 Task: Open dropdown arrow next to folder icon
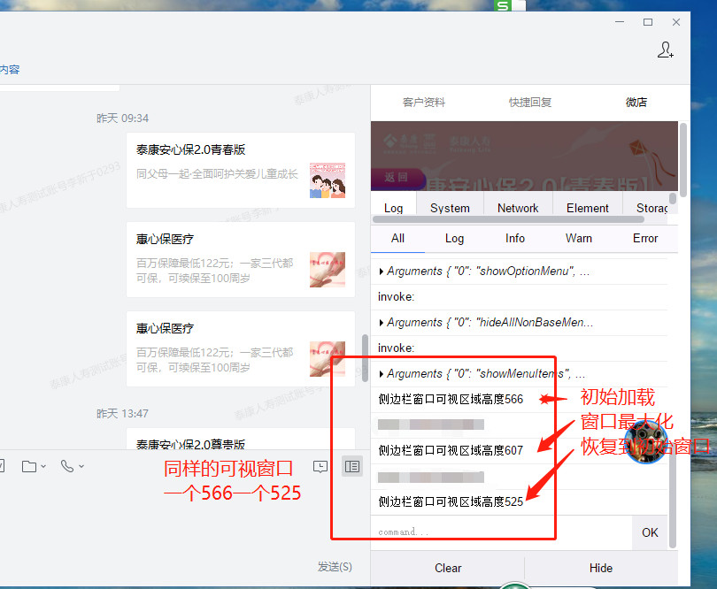[43, 467]
